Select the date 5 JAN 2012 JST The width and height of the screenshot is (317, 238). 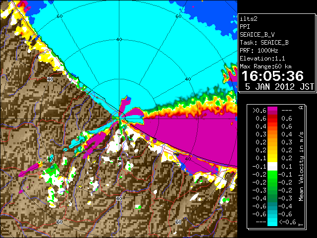pyautogui.click(x=279, y=87)
